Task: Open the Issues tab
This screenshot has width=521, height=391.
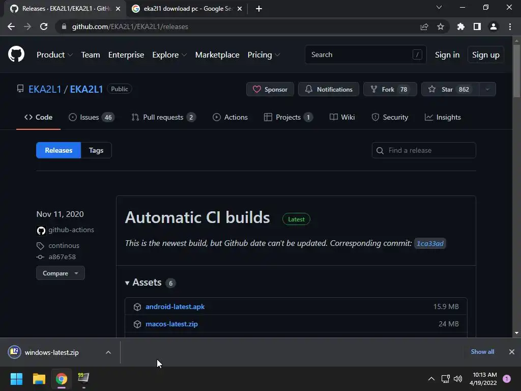Action: tap(92, 117)
